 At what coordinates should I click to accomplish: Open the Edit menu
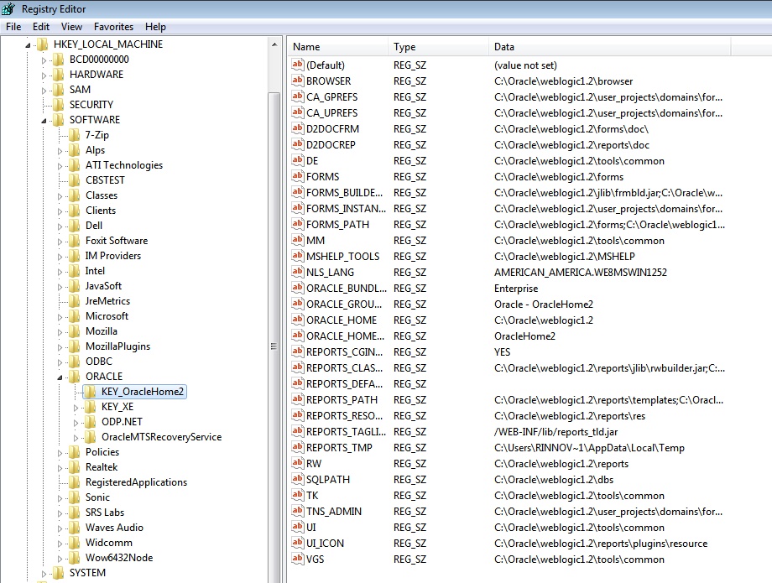(41, 27)
